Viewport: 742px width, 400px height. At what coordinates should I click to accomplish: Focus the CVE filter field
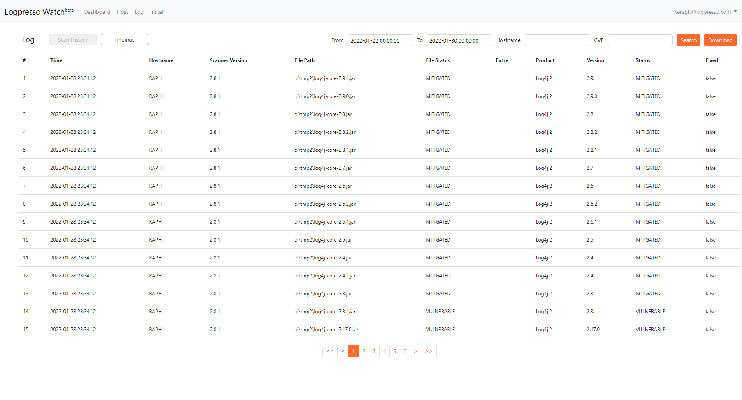click(x=640, y=40)
